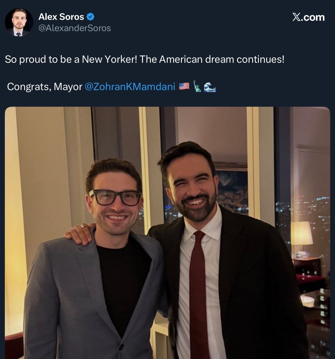This screenshot has width=335, height=359.
Task: Open the Alex Soros display name
Action: [x=61, y=17]
